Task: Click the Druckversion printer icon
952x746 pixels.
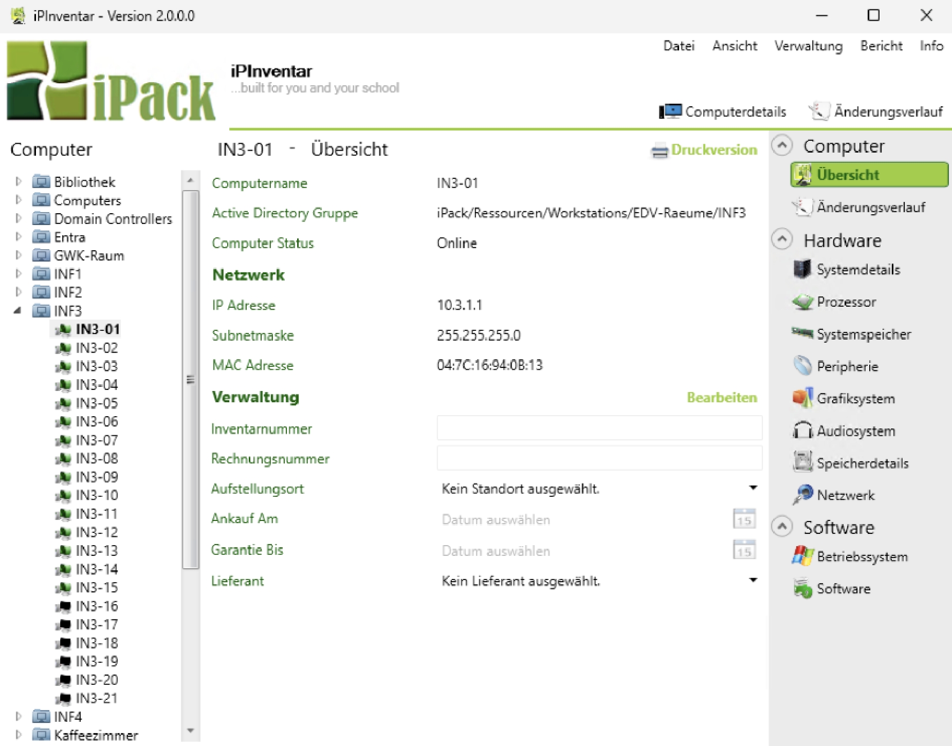Action: [659, 151]
